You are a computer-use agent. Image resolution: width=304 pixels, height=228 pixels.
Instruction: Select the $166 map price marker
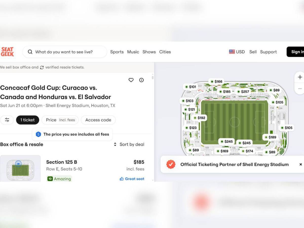pos(216,82)
